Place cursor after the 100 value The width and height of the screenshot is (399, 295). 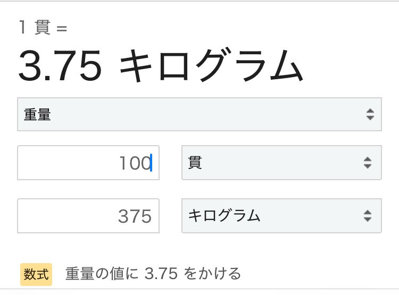(152, 163)
